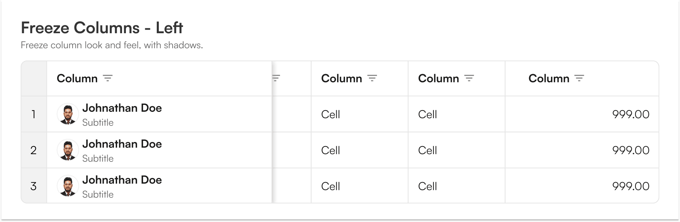Select row number 3
The height and width of the screenshot is (222, 680).
(x=34, y=186)
